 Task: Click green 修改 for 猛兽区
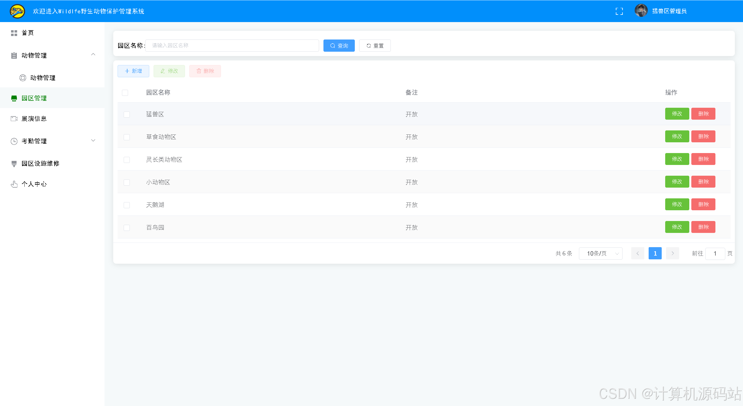[x=677, y=114]
